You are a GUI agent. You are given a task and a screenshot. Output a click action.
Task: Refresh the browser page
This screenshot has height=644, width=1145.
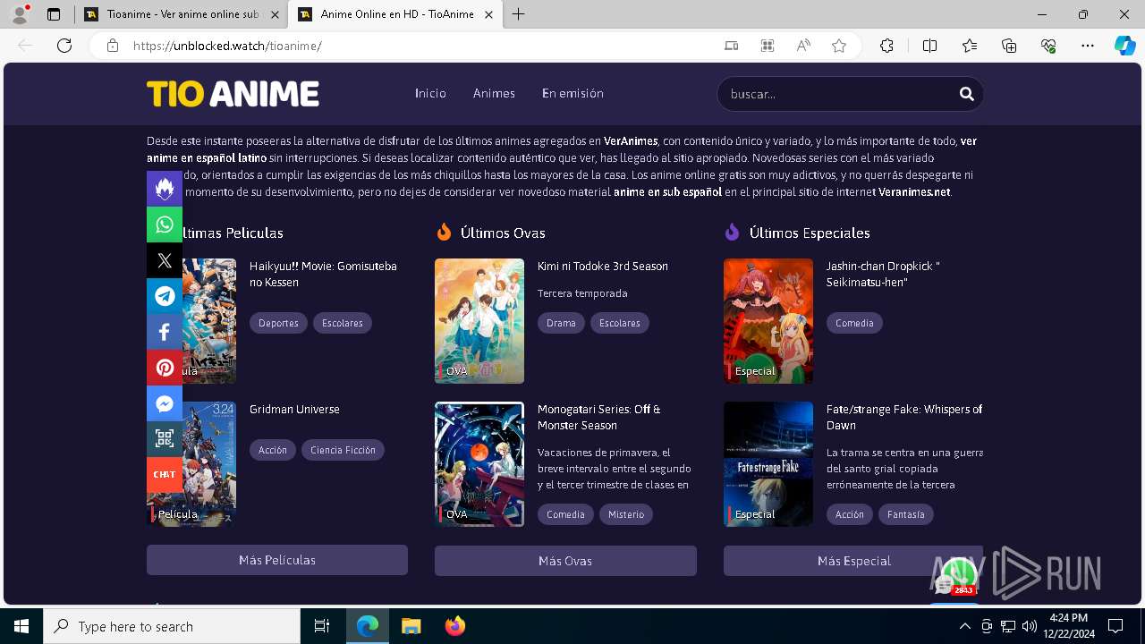[64, 46]
